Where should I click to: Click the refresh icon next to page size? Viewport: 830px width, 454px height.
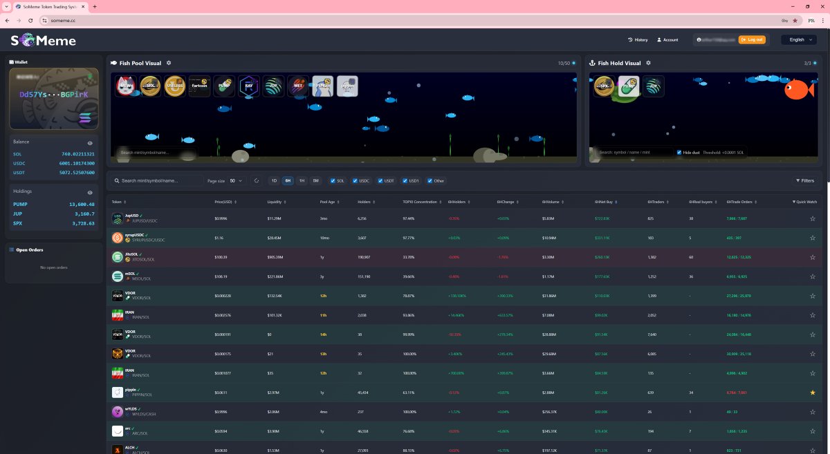256,180
